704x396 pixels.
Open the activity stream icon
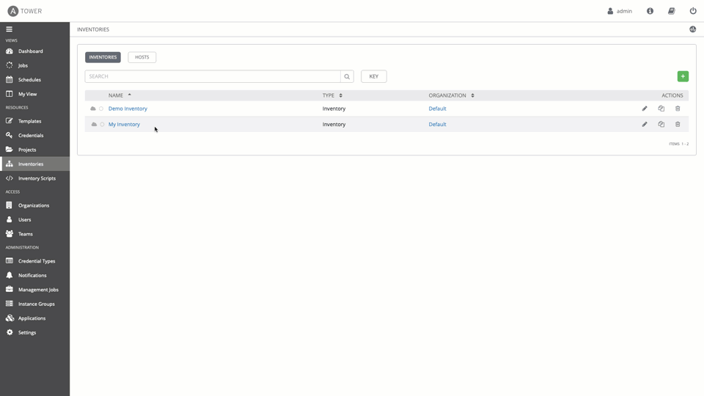click(692, 29)
